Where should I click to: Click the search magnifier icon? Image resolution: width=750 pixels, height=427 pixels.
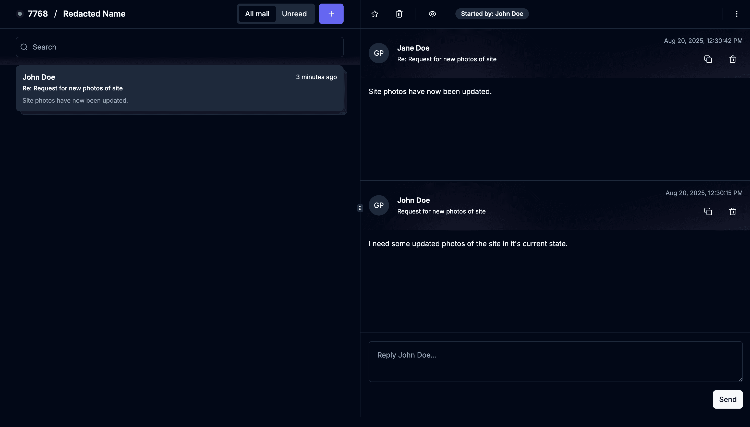pos(24,47)
